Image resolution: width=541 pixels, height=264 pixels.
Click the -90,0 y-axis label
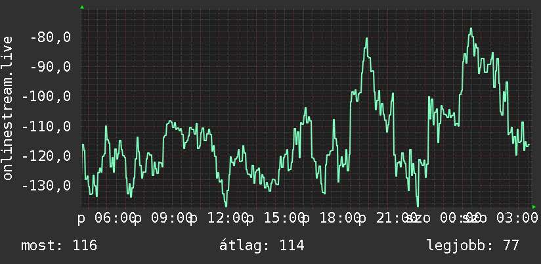click(51, 66)
